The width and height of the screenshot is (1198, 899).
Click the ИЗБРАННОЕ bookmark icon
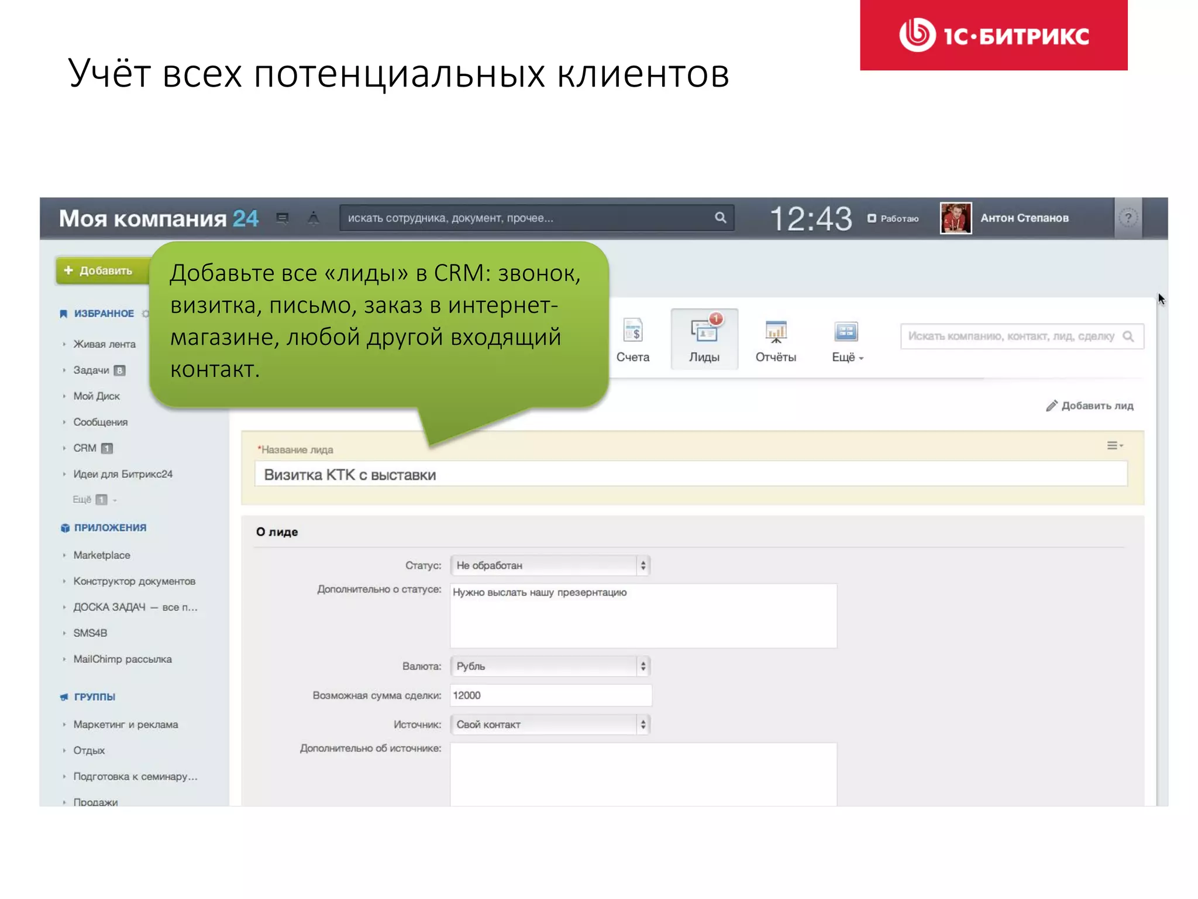[x=63, y=314]
